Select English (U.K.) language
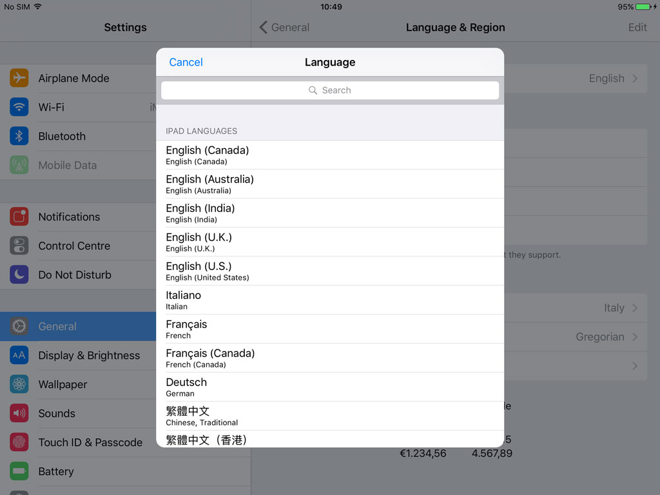This screenshot has width=660, height=495. tap(330, 242)
